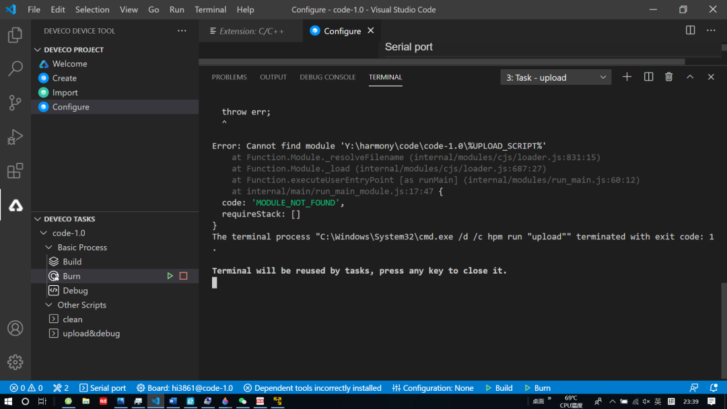This screenshot has width=727, height=409.
Task: Collapse the DEVECO TASKS section
Action: (38, 219)
